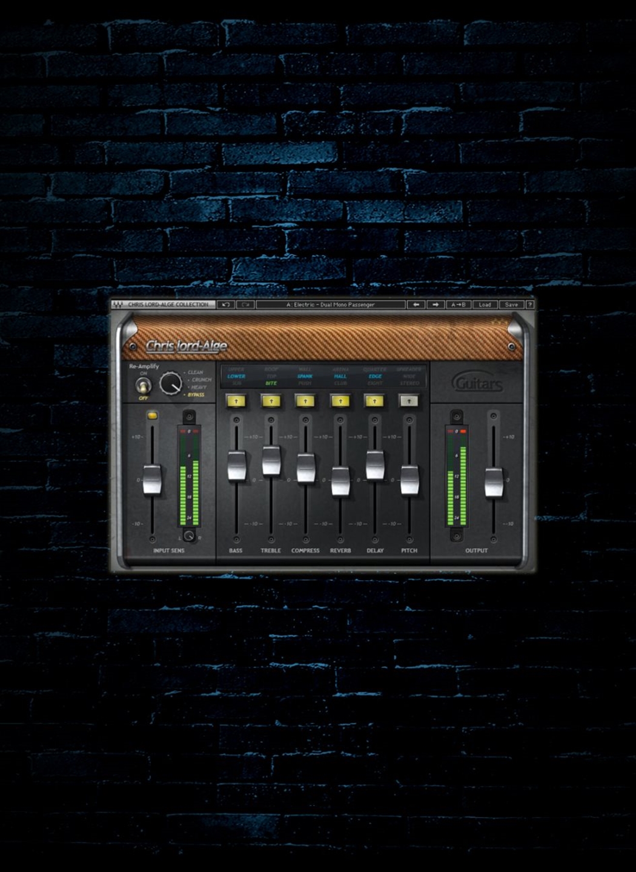Click the Save button
The width and height of the screenshot is (636, 872).
[x=511, y=305]
